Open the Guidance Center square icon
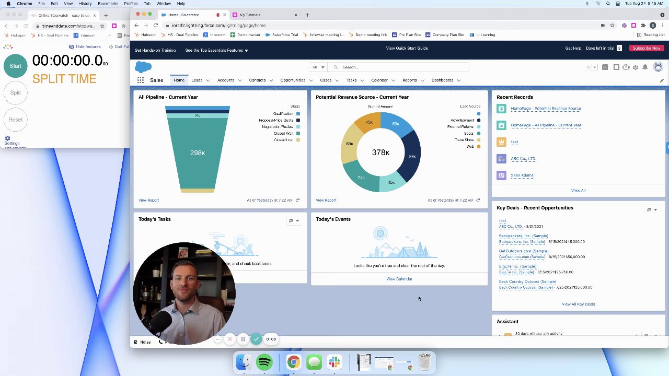 pyautogui.click(x=616, y=67)
